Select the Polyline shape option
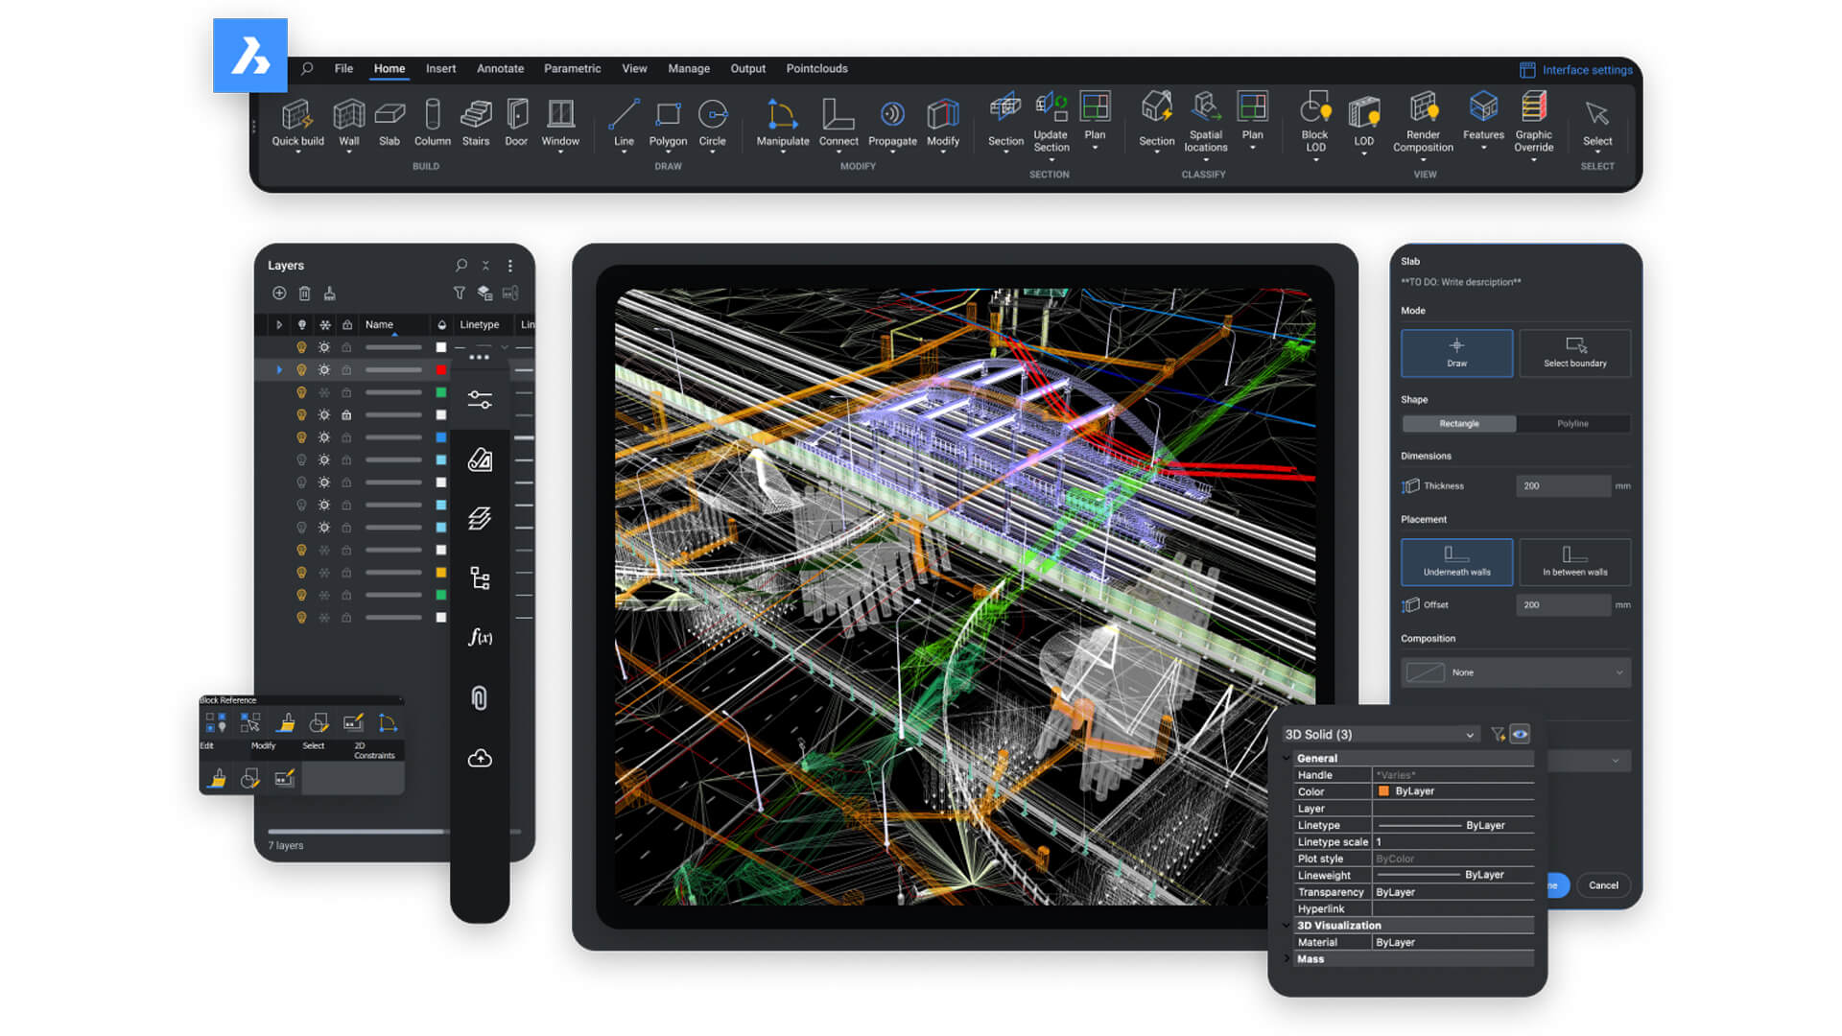The height and width of the screenshot is (1036, 1842). point(1572,424)
